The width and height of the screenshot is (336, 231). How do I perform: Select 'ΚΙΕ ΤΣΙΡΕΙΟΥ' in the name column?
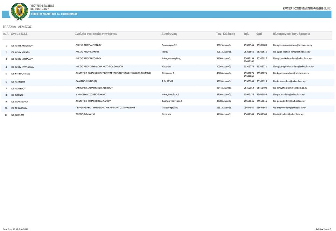[x=18, y=115]
